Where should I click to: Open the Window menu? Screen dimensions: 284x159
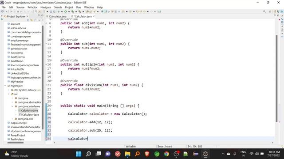[x=89, y=7]
